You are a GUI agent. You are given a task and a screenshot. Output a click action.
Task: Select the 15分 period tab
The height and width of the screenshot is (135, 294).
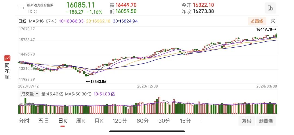tap(185, 121)
